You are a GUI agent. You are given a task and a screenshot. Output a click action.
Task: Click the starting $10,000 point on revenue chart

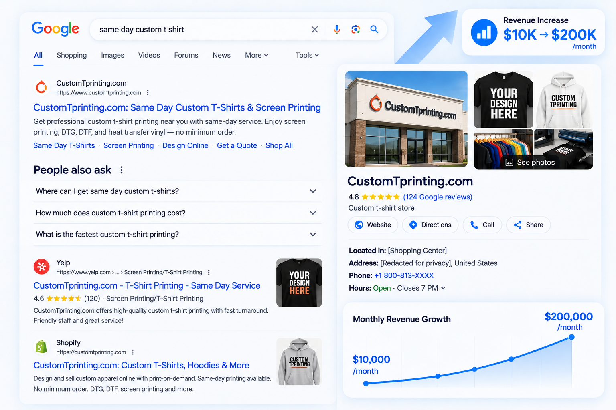click(x=366, y=384)
